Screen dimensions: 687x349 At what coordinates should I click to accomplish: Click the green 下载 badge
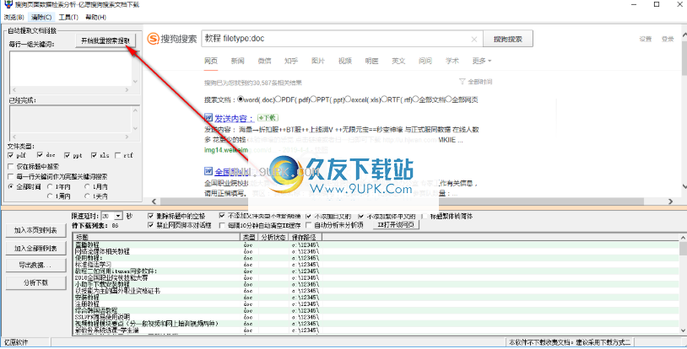[268, 118]
